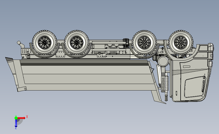The image size is (219, 134).
Task: Click the blue Z axis arrow of the triad
Action: pyautogui.click(x=16, y=123)
